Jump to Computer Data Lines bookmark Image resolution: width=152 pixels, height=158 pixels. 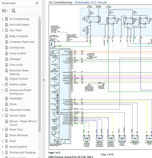pyautogui.click(x=22, y=42)
